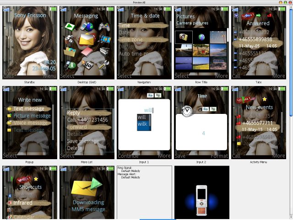Open the Popup preview thumbnail
293x220 pixels.
tap(30, 123)
